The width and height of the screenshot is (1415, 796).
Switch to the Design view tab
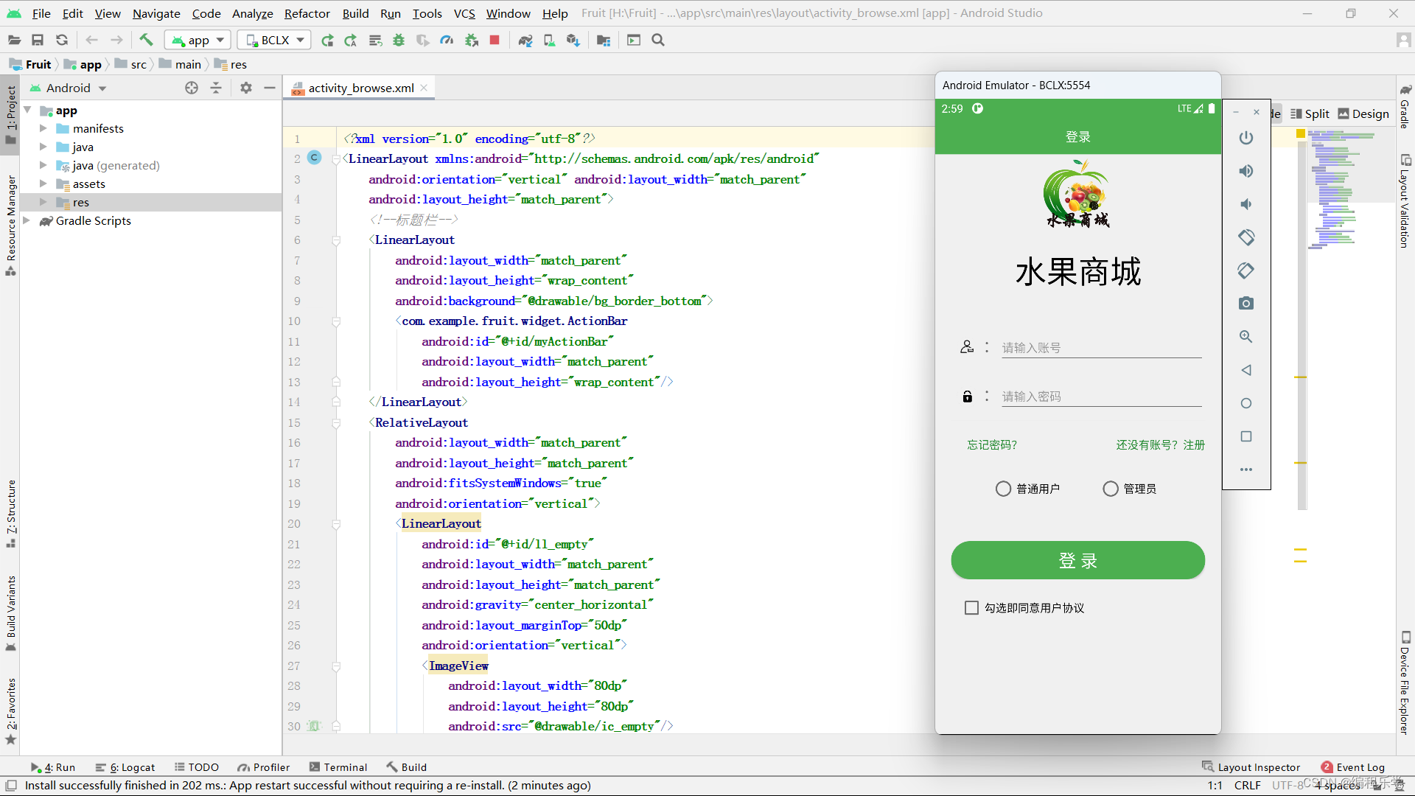[x=1363, y=114]
